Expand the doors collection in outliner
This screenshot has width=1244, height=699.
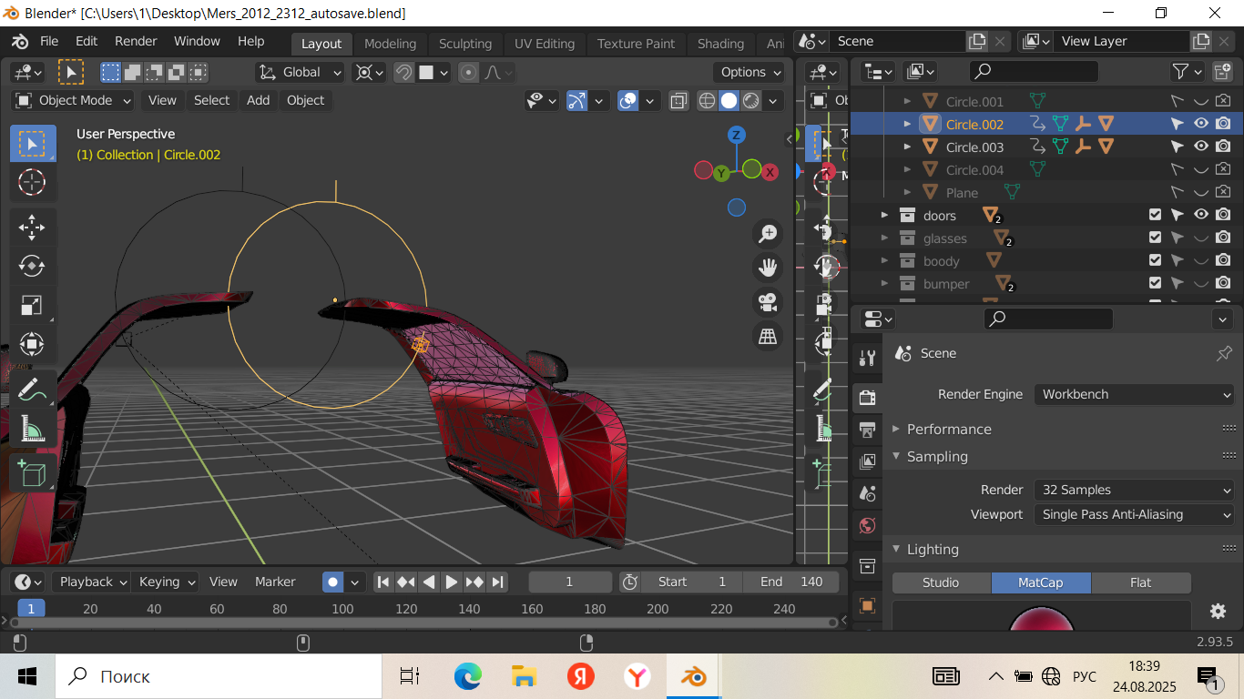883,215
